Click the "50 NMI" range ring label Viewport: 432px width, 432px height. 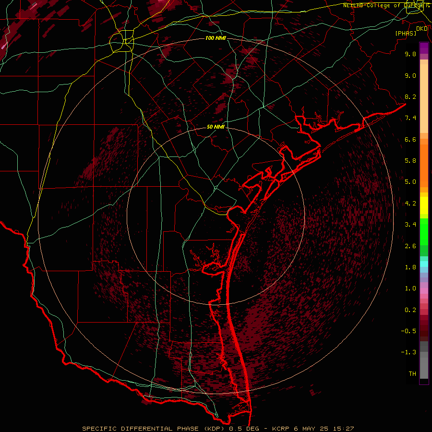tap(216, 127)
